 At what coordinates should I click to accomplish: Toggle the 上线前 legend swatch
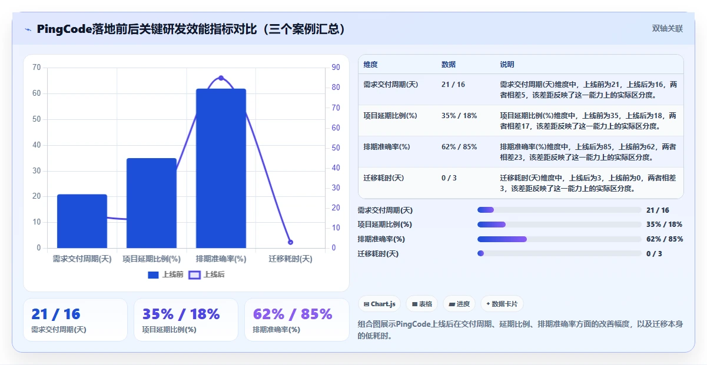coord(153,274)
